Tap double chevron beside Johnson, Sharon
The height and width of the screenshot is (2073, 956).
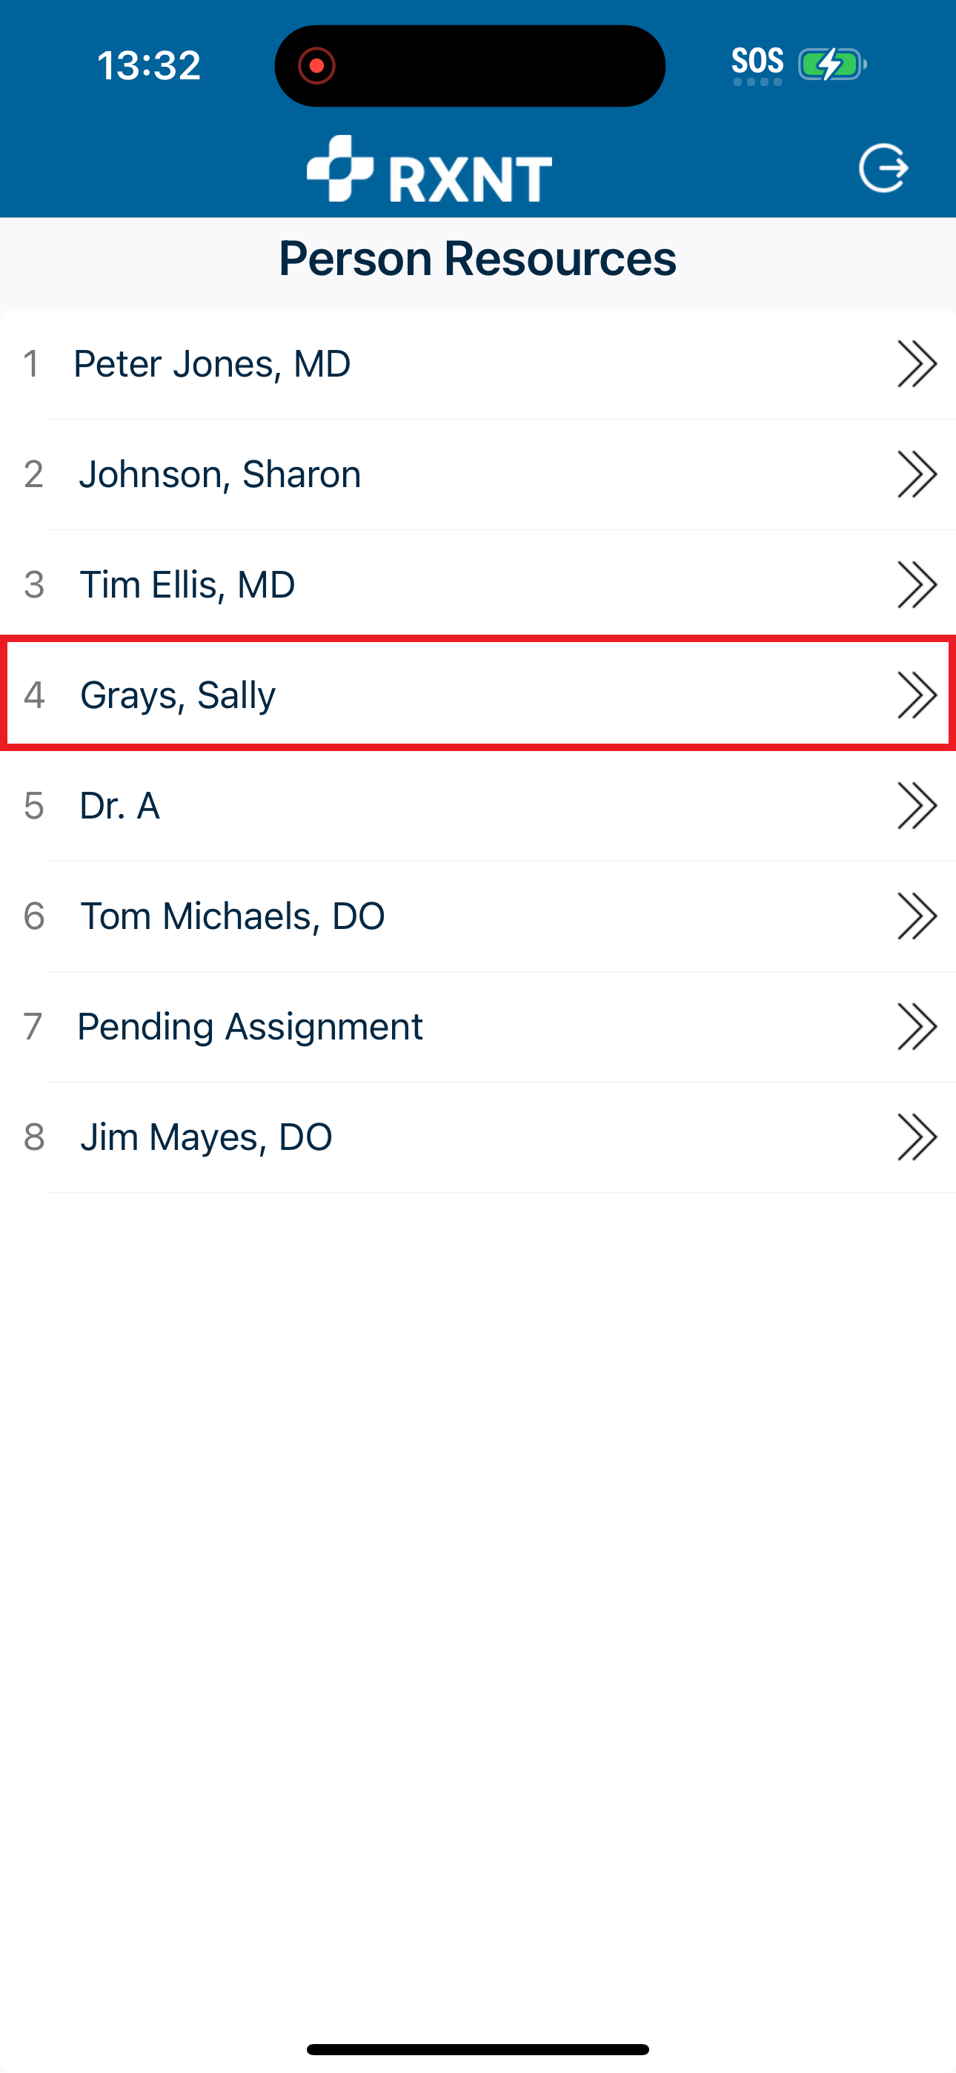pos(917,474)
